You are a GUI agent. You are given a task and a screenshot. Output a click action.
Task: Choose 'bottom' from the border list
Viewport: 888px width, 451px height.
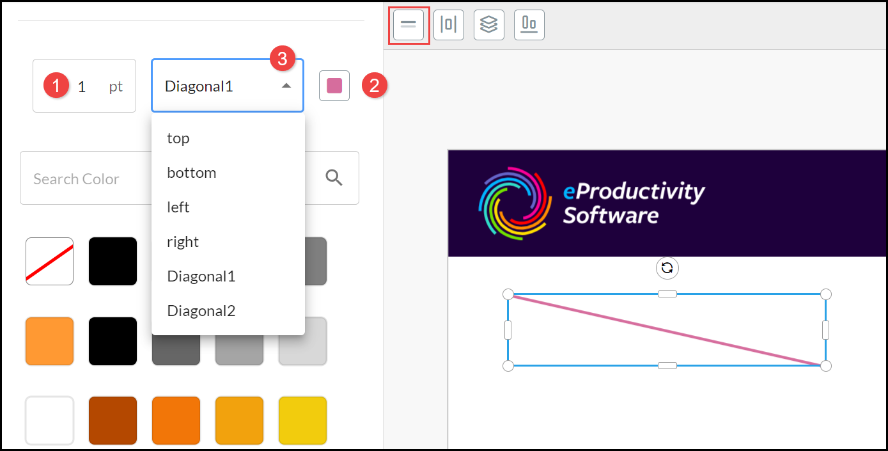pos(192,173)
